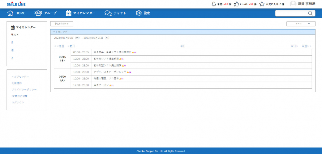Image resolution: width=322 pixels, height=154 pixels.
Task: Click warning icon on アプリ、店長クーポン５０円 row
Action: (x=128, y=72)
